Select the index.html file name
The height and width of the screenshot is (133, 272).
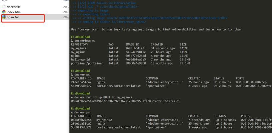pos(14,12)
